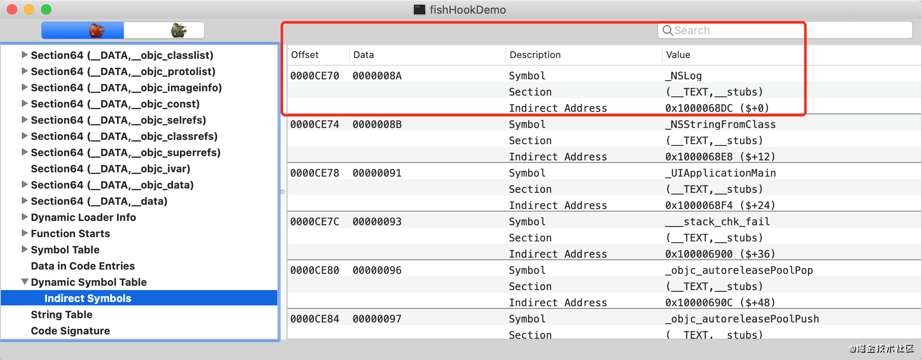Image resolution: width=922 pixels, height=360 pixels.
Task: Select indirect address 0x100006900 ($+36)
Action: click(720, 254)
